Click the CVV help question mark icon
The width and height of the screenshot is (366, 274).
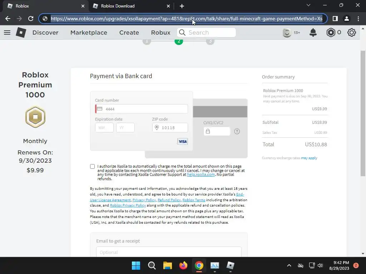(237, 131)
